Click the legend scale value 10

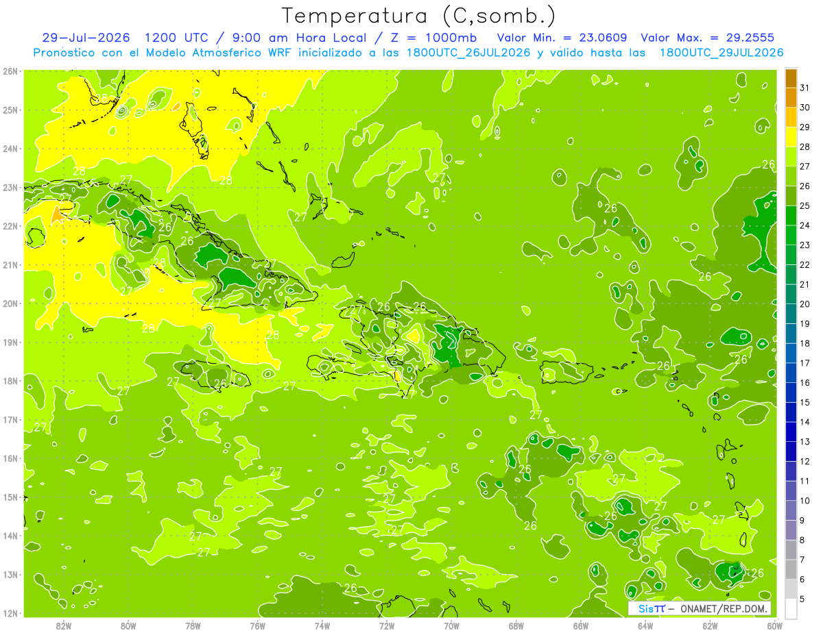[805, 501]
